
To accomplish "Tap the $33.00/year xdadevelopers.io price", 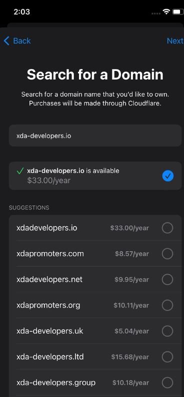I will pos(129,228).
